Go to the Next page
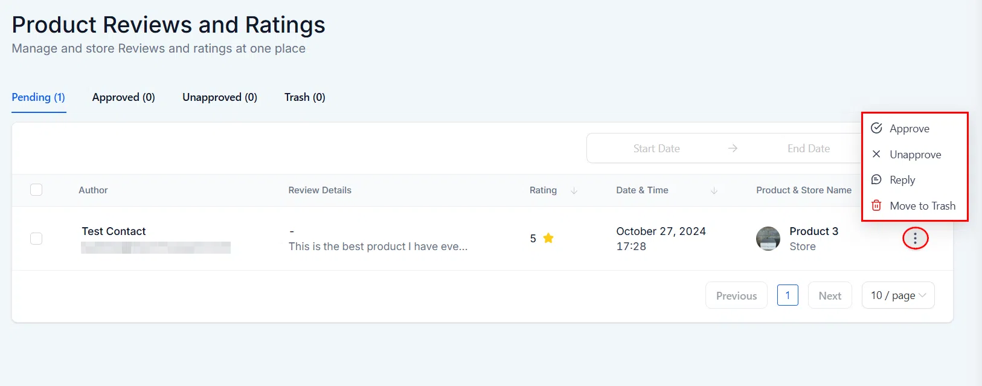Image resolution: width=982 pixels, height=386 pixels. (x=830, y=295)
